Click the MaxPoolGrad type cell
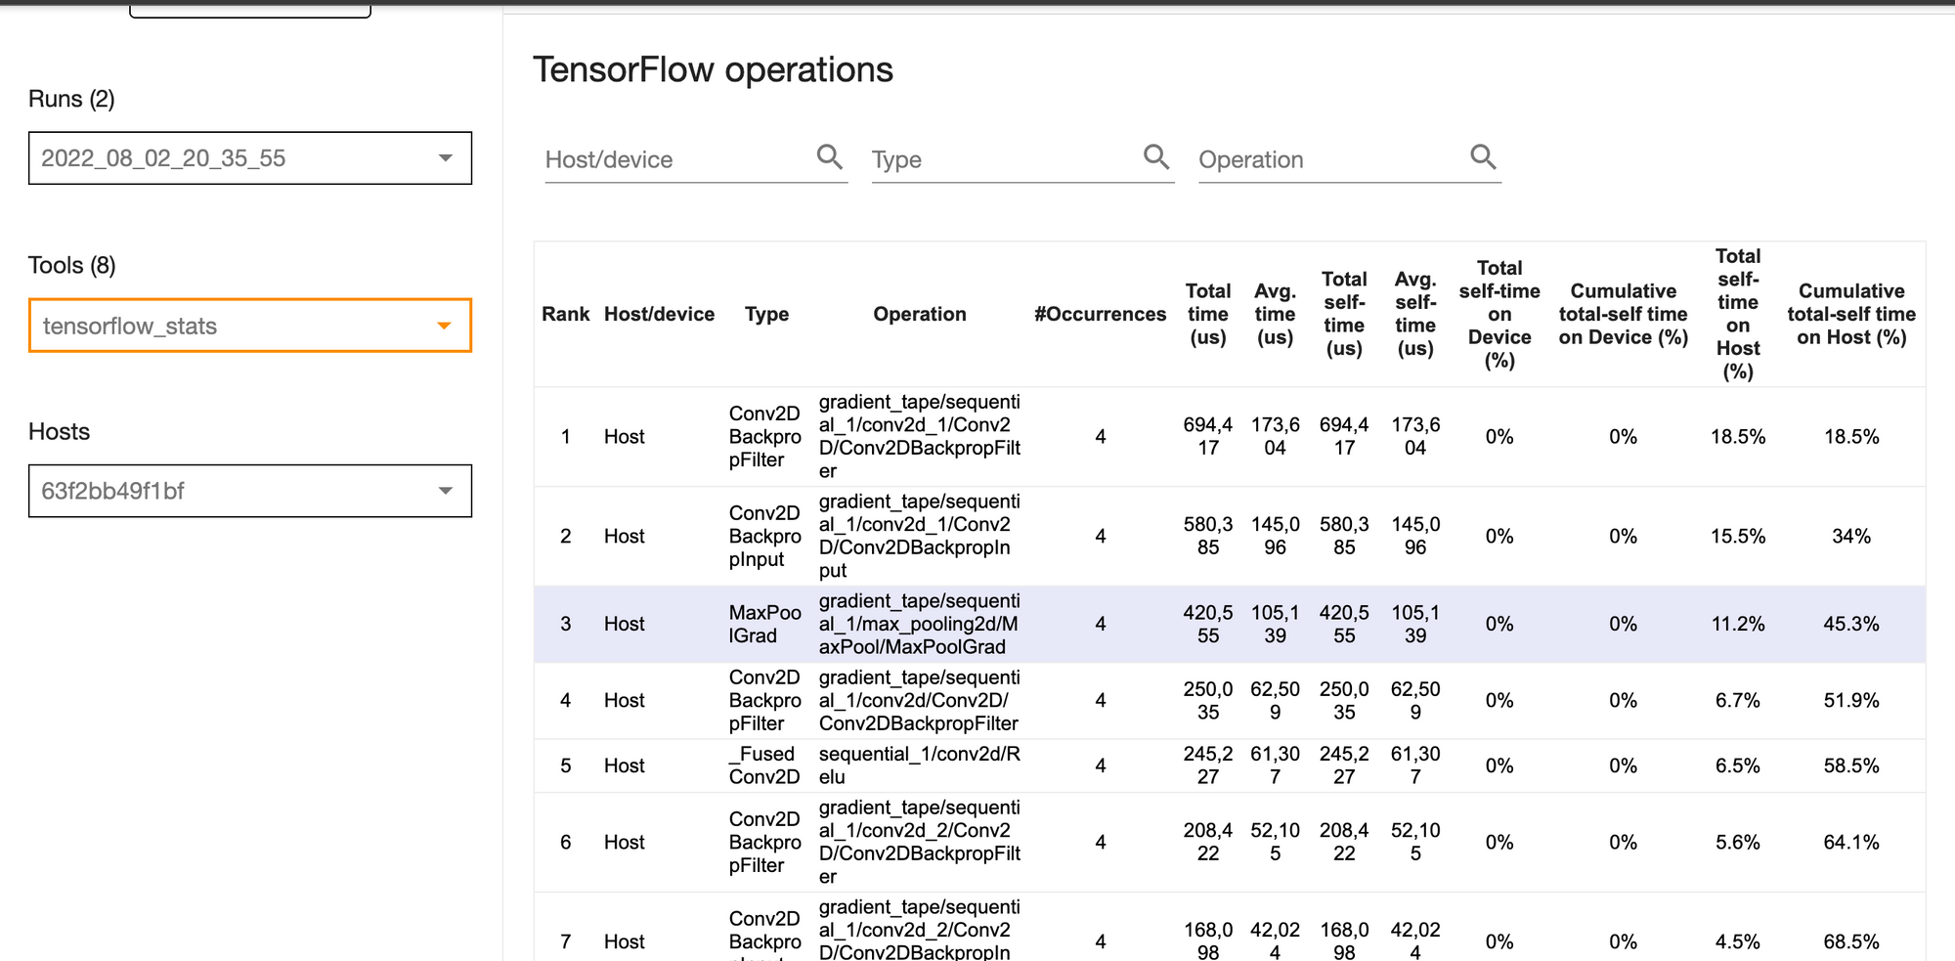The width and height of the screenshot is (1955, 961). coord(764,624)
